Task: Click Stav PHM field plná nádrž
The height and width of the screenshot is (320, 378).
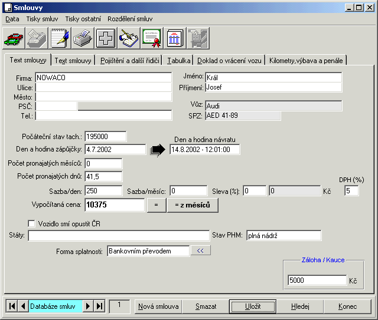Action: [x=283, y=235]
